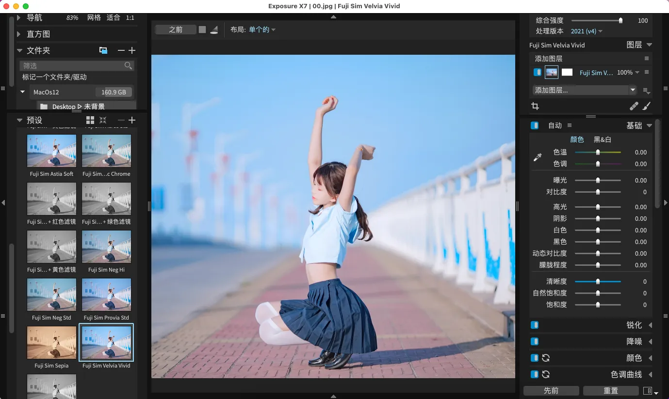Image resolution: width=669 pixels, height=399 pixels.
Task: Expand the 导航 panel
Action: click(19, 17)
